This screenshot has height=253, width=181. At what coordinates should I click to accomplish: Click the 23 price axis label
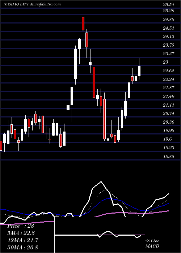click(166, 62)
